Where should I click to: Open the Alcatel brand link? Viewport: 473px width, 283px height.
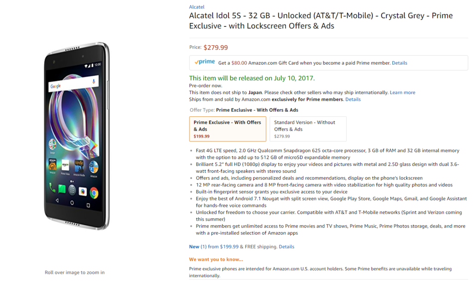coord(196,7)
